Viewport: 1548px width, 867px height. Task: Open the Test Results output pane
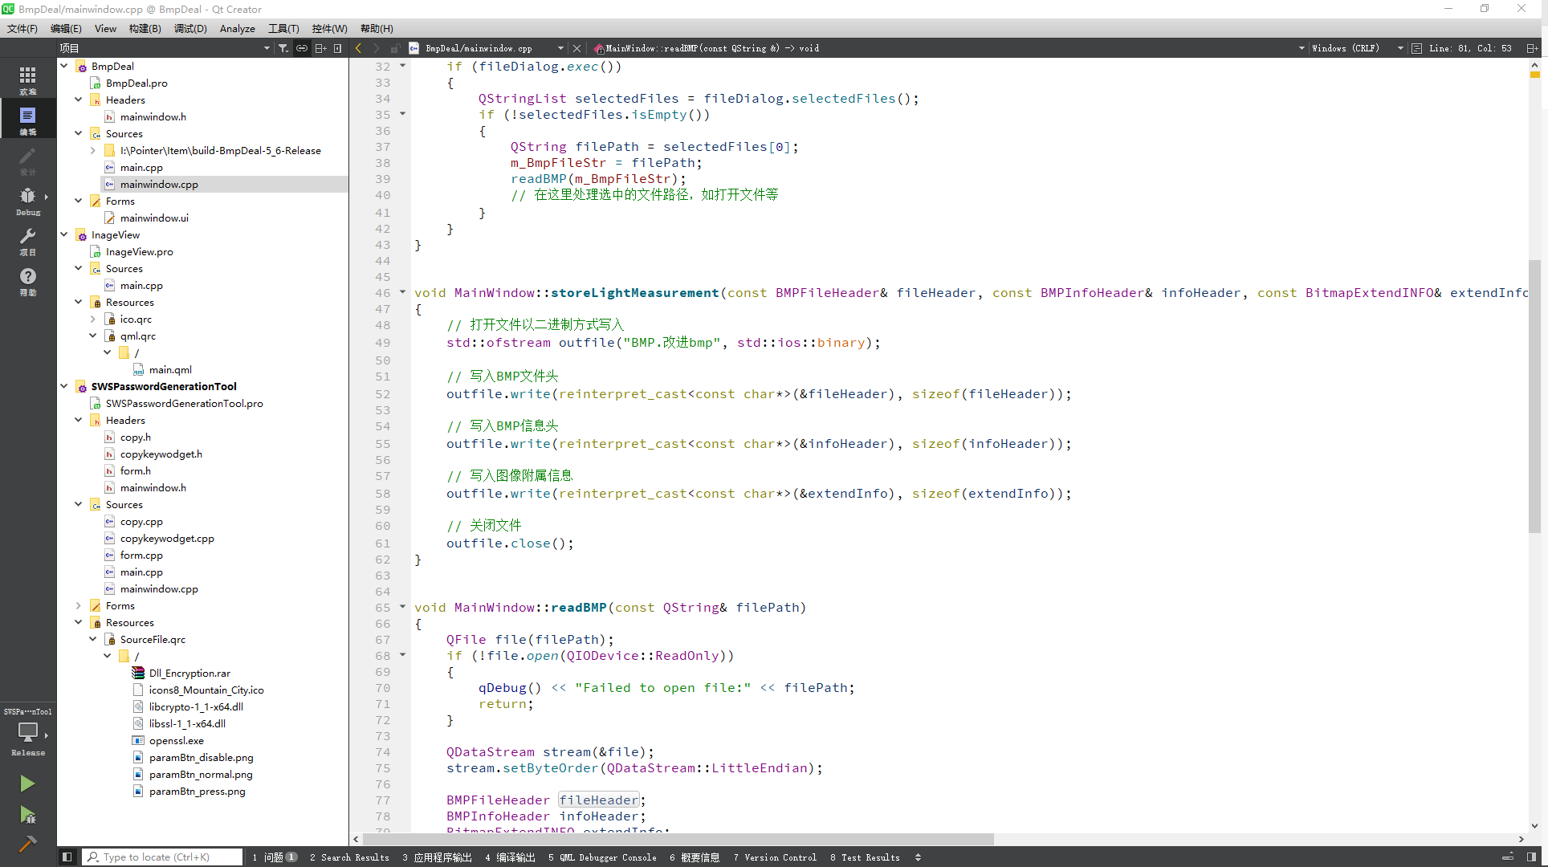click(x=865, y=857)
